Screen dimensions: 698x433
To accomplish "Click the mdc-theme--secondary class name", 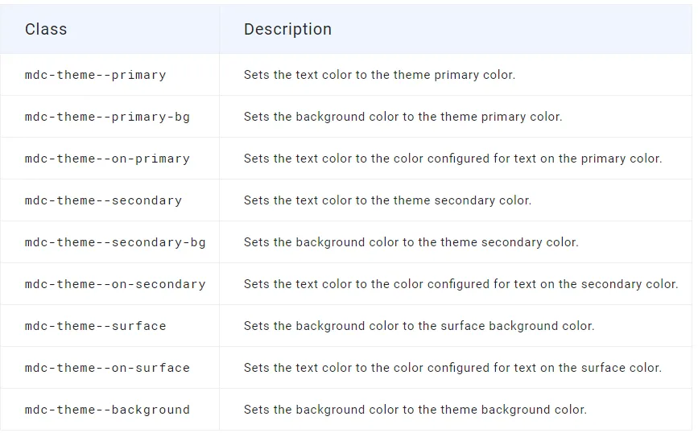I will (x=103, y=200).
